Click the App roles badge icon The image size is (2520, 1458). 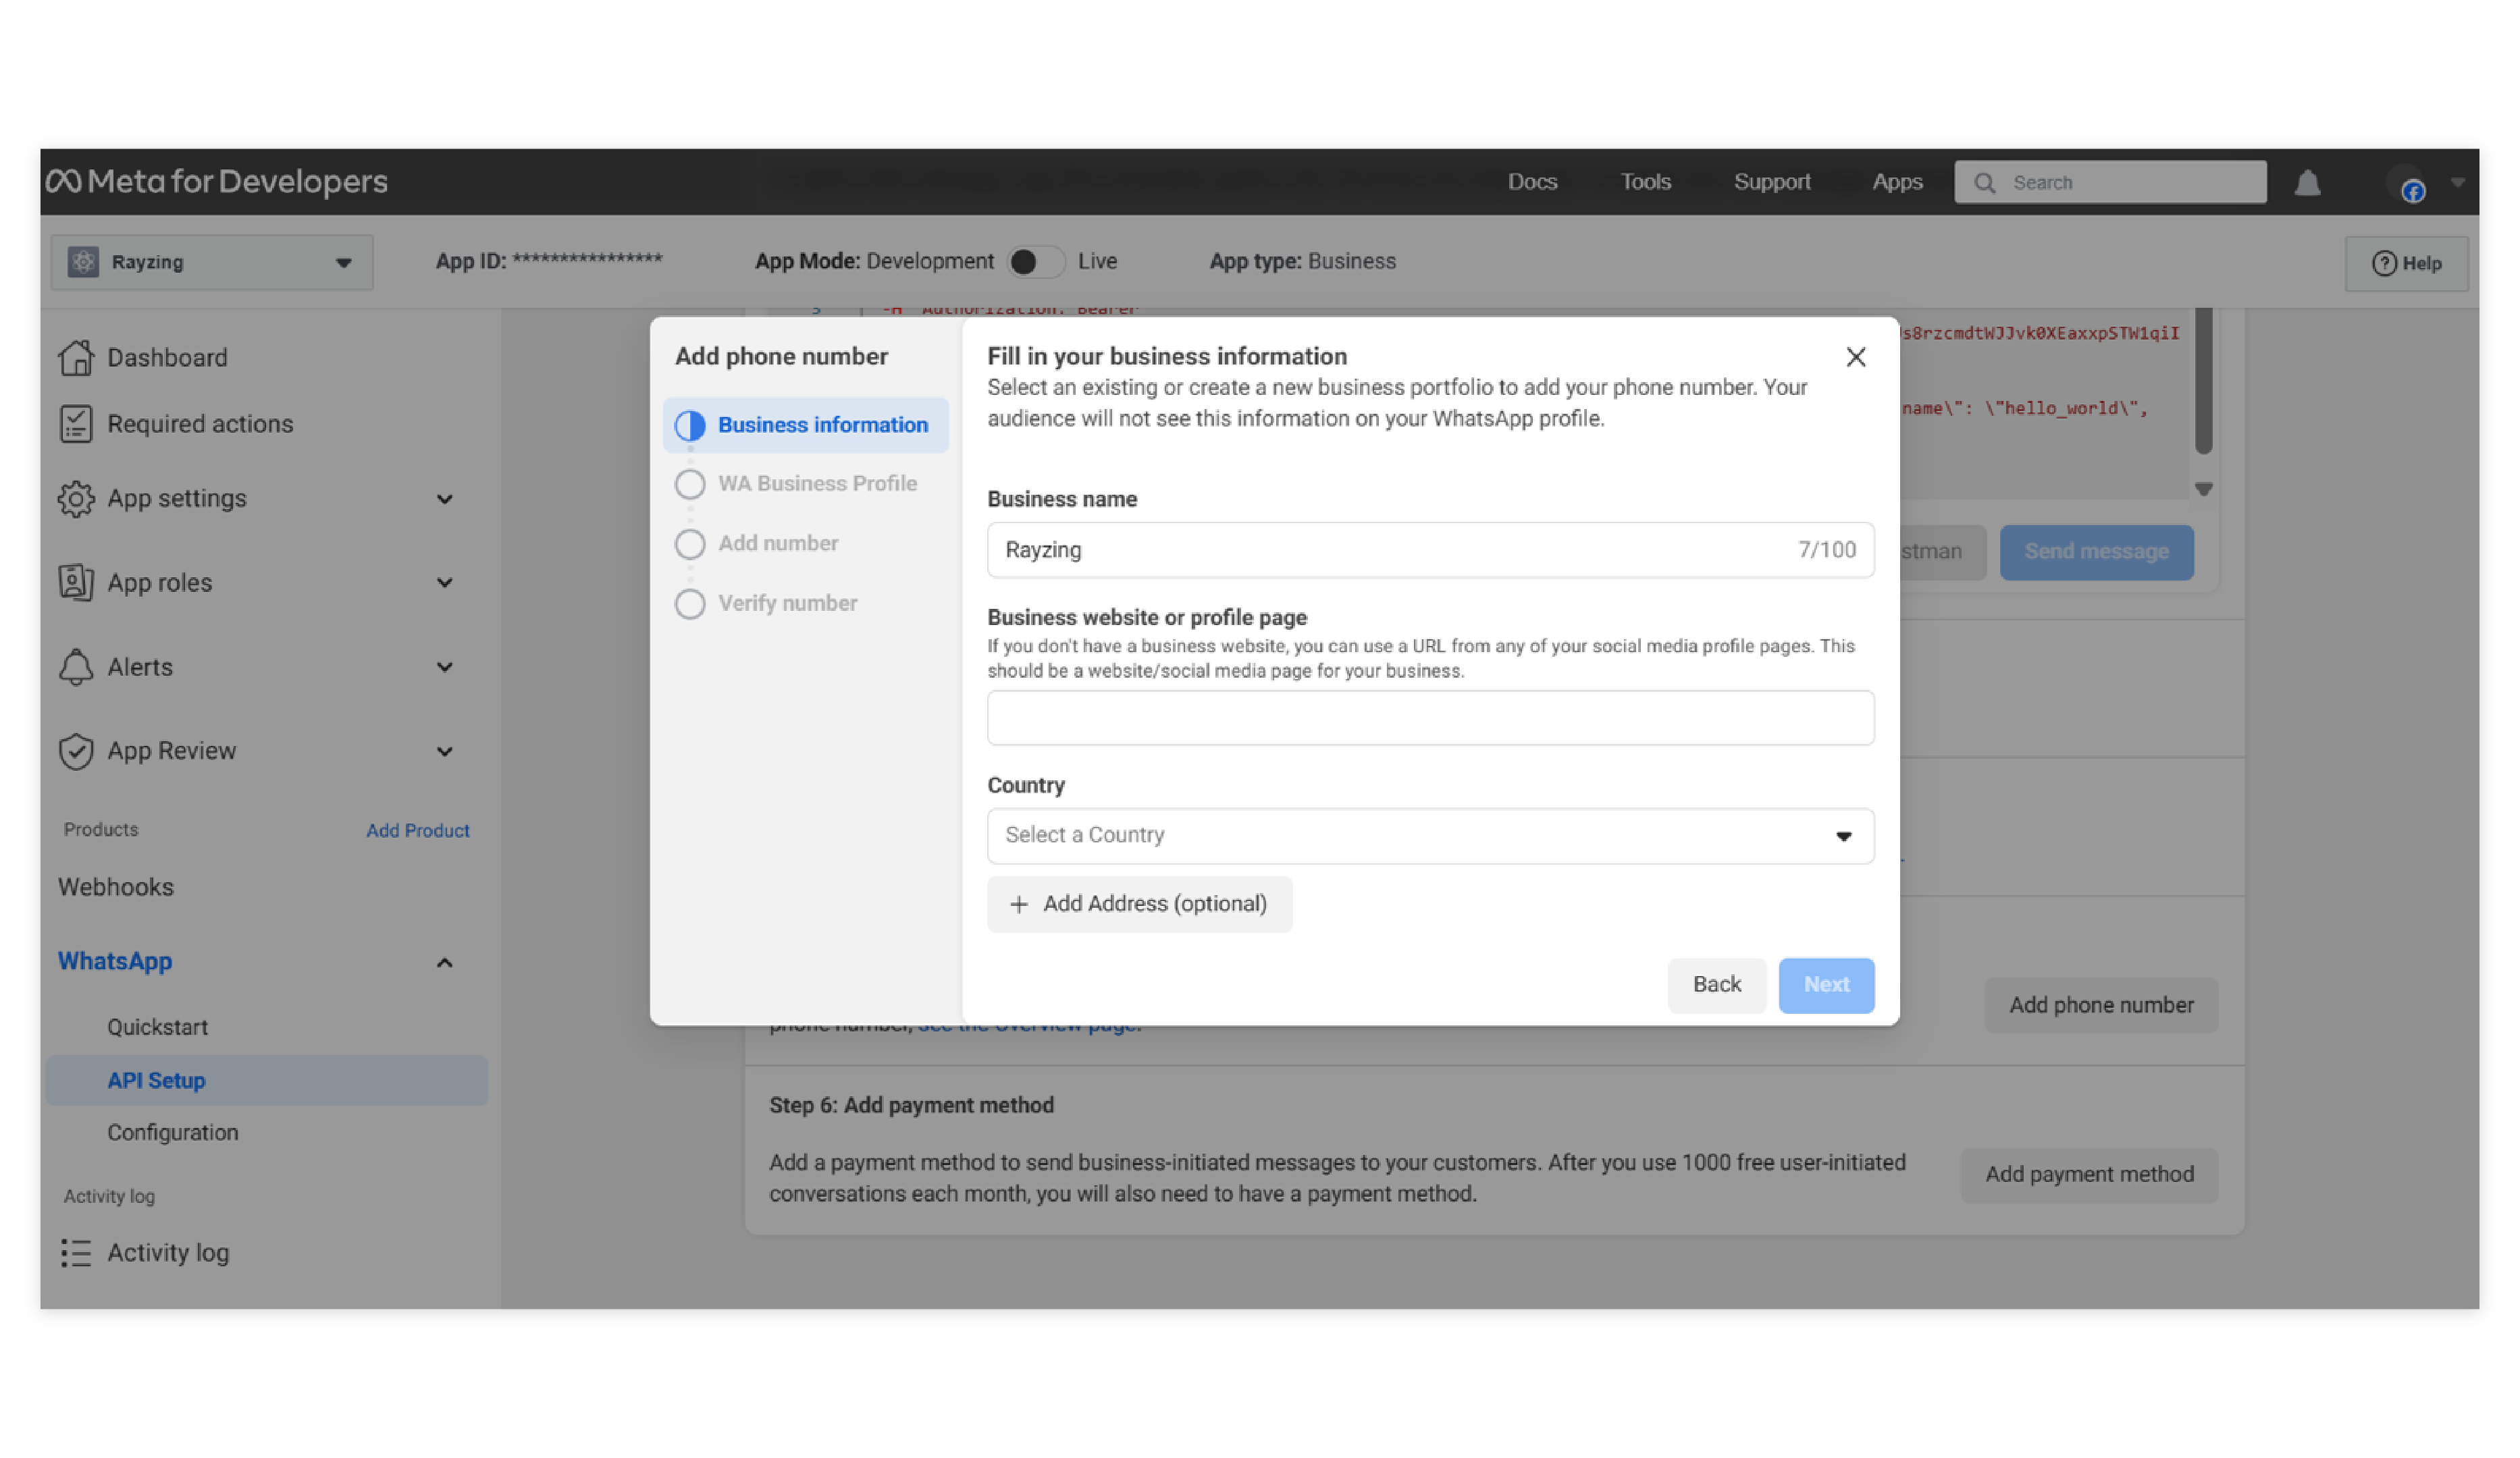click(76, 583)
